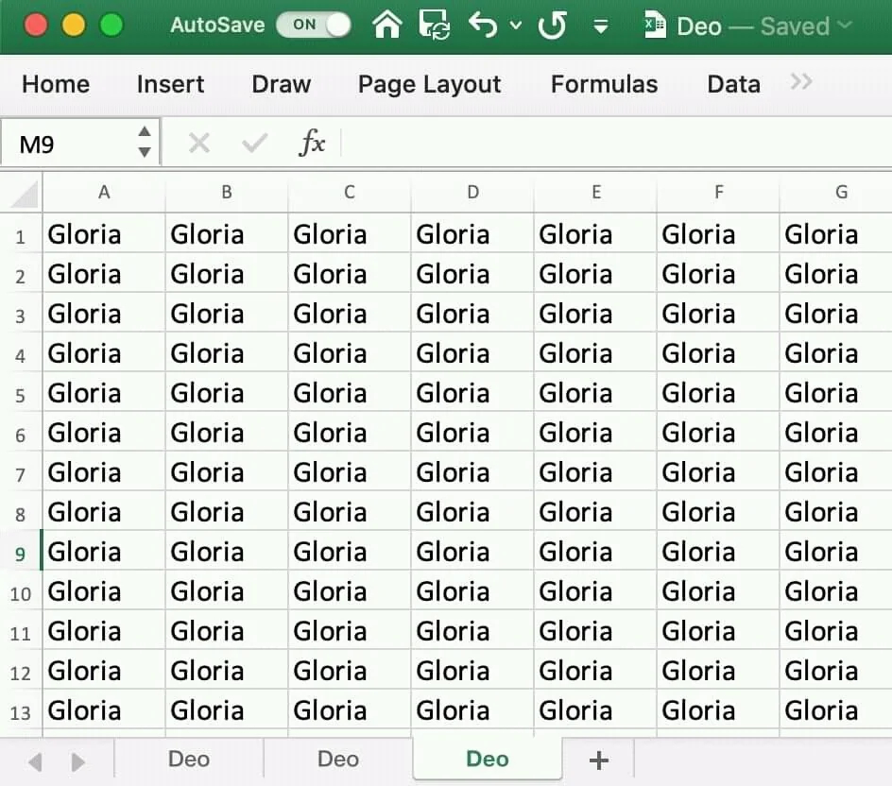Toggle the AutoSave switch off
892x786 pixels.
[314, 26]
